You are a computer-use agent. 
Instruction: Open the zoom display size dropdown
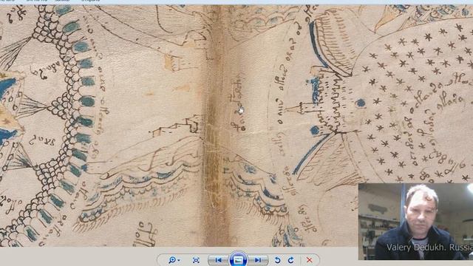(174, 260)
